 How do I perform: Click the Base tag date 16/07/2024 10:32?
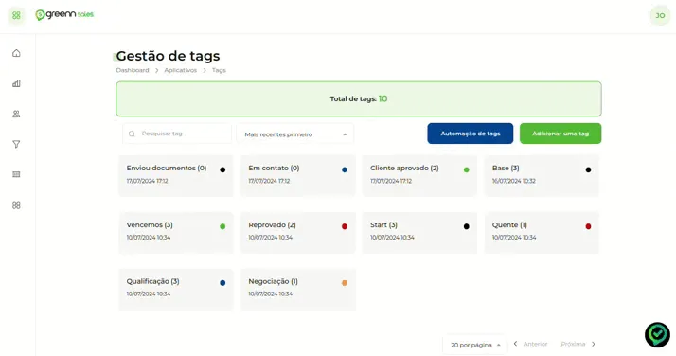tap(514, 181)
